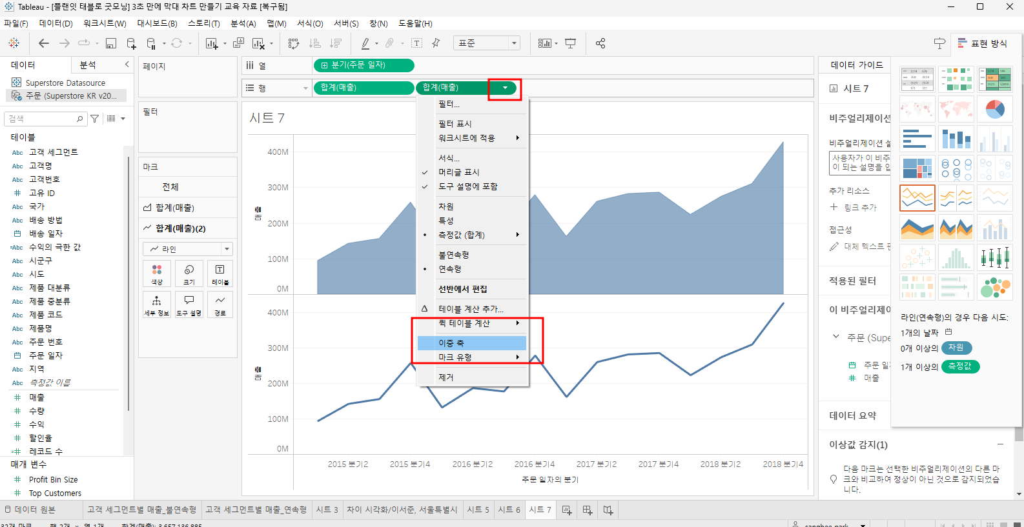Expand the Mark Type submenu
Viewport: 1024px width, 527px height.
click(x=472, y=357)
